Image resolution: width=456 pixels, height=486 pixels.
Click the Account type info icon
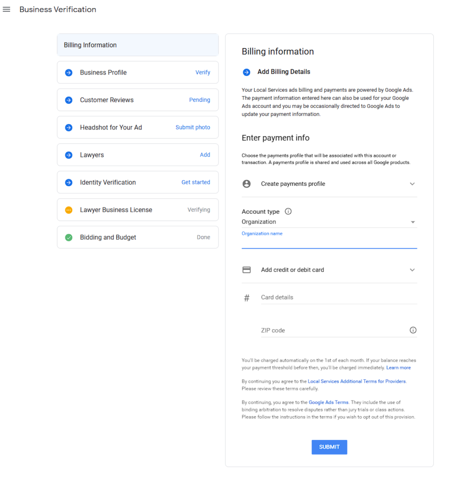[288, 212]
